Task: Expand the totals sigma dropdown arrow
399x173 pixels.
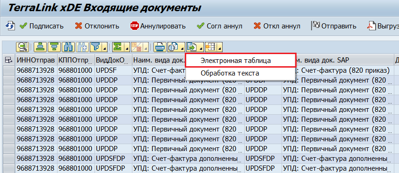Action: [x=127, y=47]
